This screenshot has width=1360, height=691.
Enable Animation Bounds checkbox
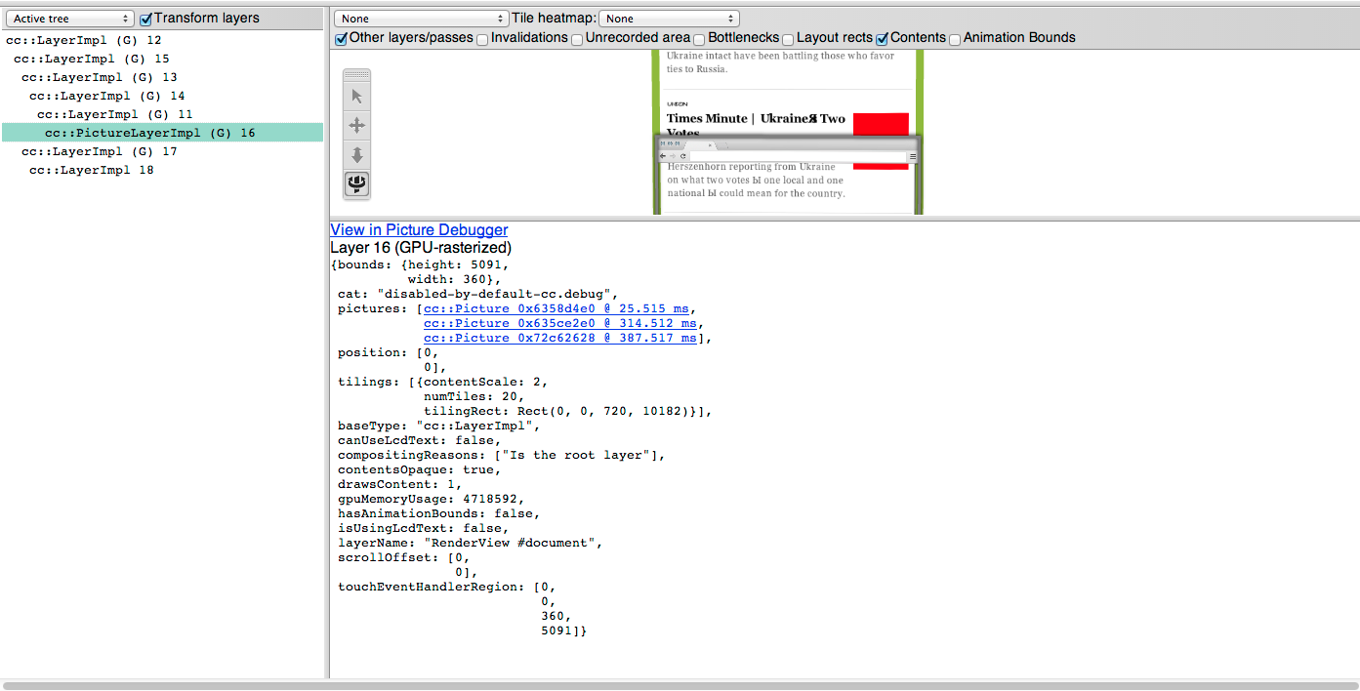[955, 39]
